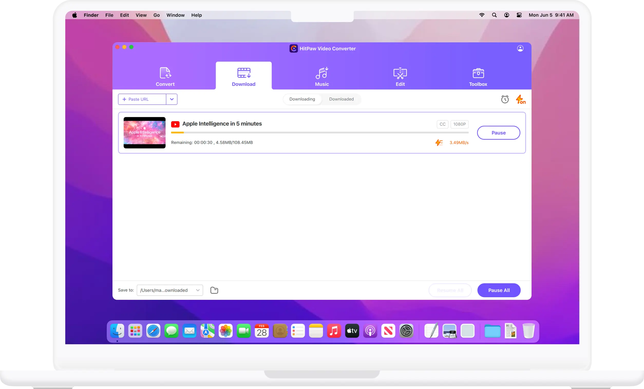Switch to the Downloaded tab

tap(341, 99)
